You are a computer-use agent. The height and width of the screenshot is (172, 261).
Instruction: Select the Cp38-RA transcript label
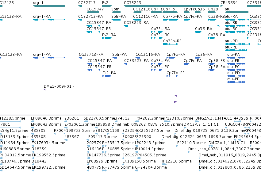coord(217,35)
